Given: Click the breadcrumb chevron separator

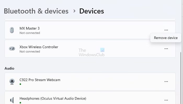Looking at the screenshot, I should [x=74, y=11].
